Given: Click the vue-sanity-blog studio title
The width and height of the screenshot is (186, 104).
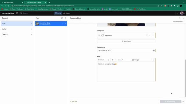Looking at the screenshot, I should (8, 13).
